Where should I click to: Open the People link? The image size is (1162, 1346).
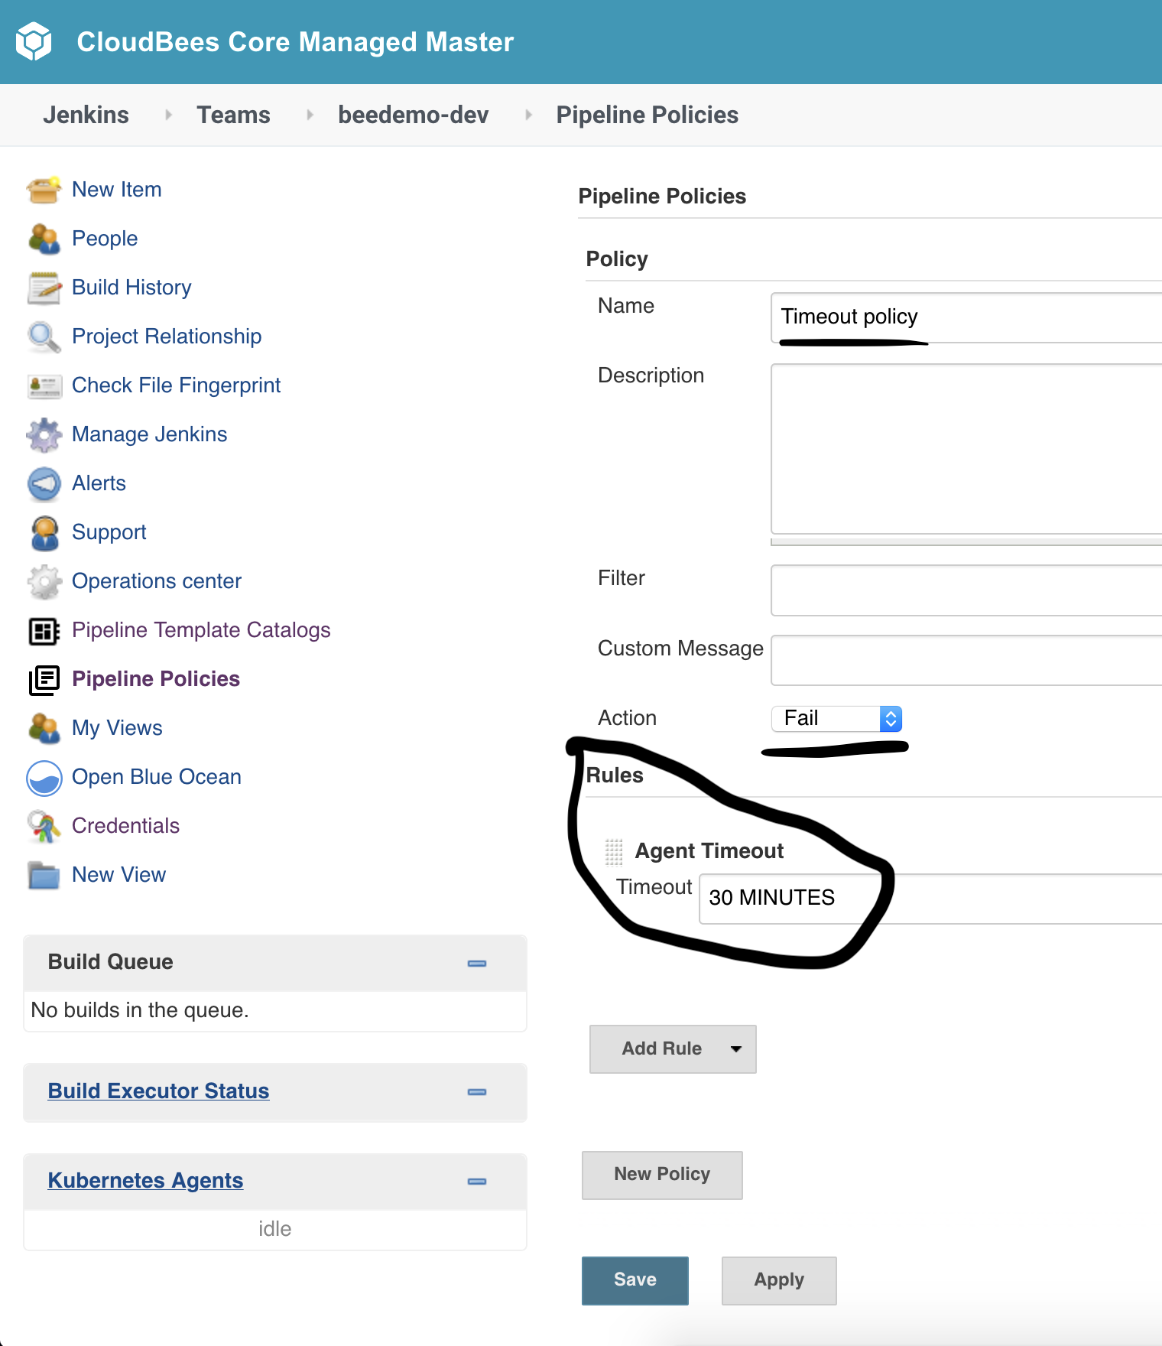[x=105, y=239]
